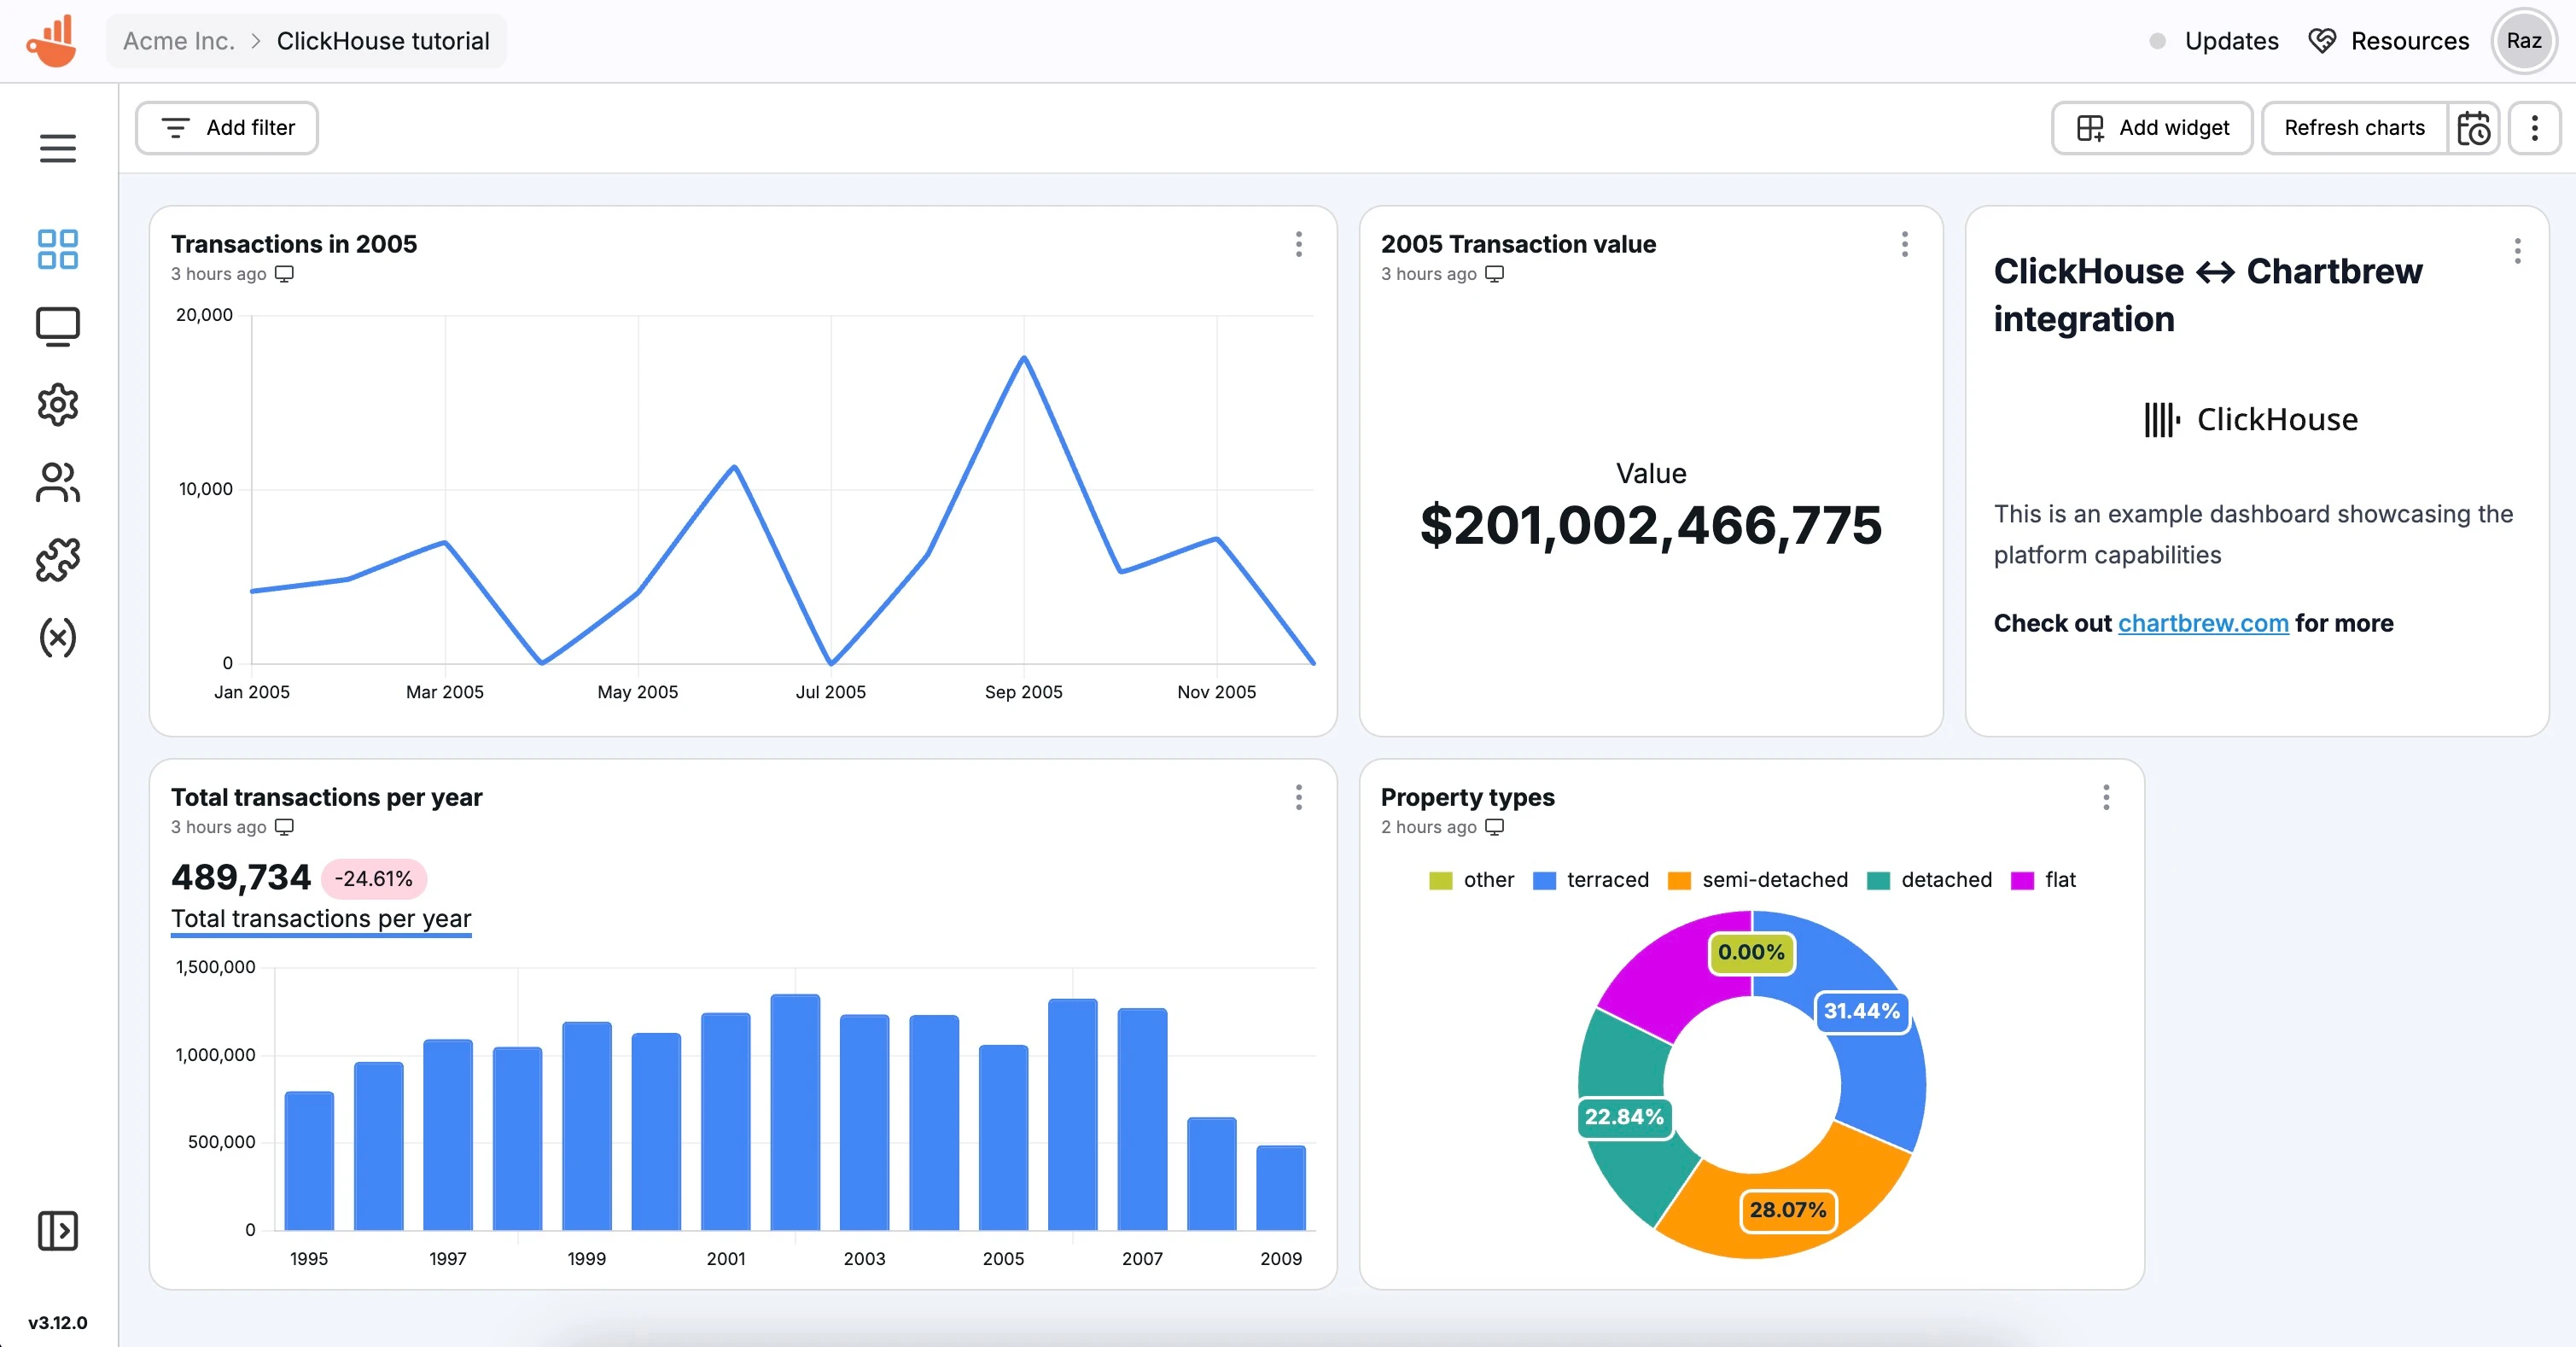This screenshot has width=2576, height=1347.
Task: Click the -24.61% change badge
Action: [373, 879]
